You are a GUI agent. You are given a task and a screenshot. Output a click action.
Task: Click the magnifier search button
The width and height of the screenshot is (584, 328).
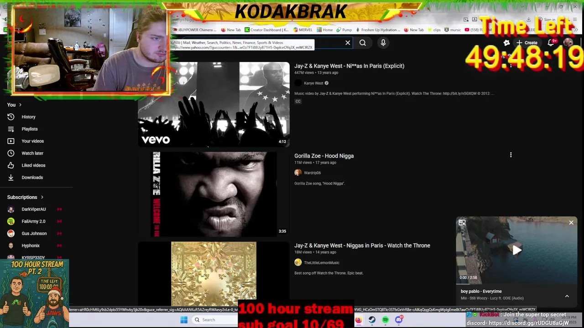(x=363, y=43)
